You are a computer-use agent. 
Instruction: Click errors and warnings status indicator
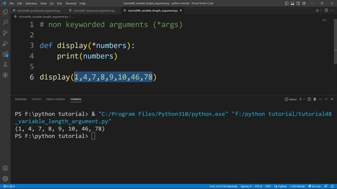[x=9, y=186]
